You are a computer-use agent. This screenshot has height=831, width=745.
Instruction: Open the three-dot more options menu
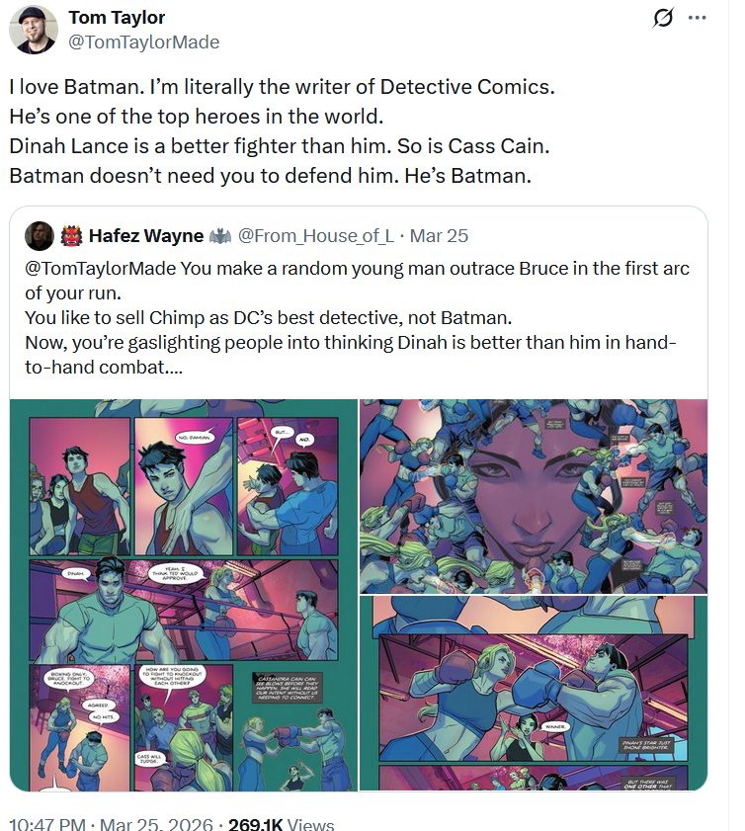pyautogui.click(x=697, y=19)
